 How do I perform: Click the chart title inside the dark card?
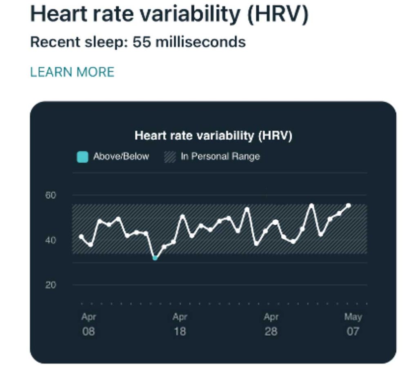pyautogui.click(x=213, y=135)
